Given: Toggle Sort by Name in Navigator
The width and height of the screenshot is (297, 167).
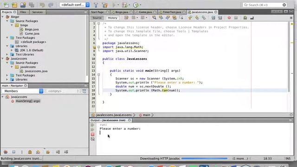Looking at the screenshot, I should (x=58, y=152).
